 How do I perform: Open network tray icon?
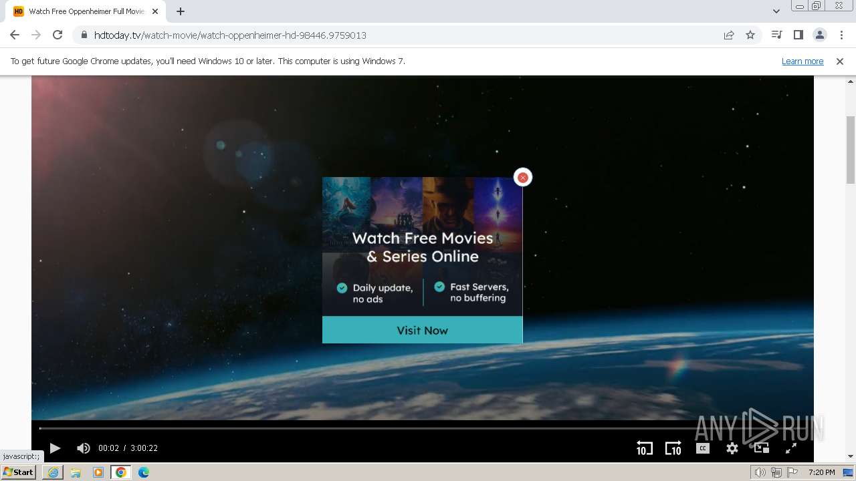pos(776,472)
